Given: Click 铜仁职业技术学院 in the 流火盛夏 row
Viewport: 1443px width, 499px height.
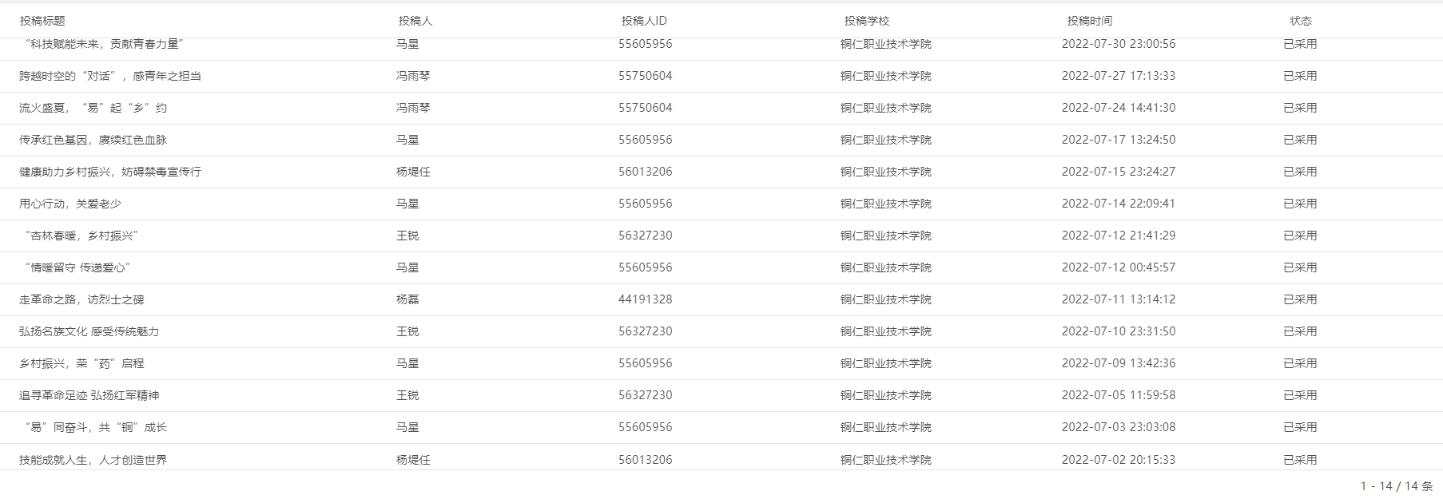Looking at the screenshot, I should (x=886, y=108).
